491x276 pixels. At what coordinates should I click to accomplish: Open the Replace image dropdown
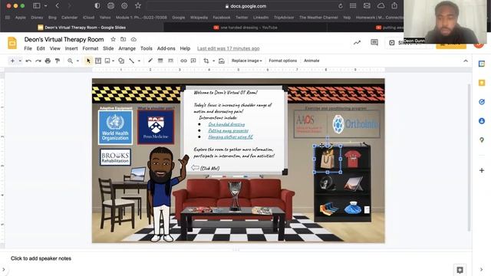(246, 61)
